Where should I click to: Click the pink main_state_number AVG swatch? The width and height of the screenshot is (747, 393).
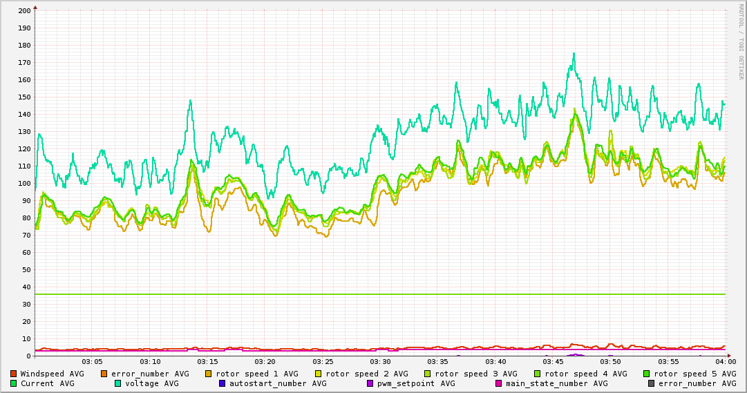(499, 383)
